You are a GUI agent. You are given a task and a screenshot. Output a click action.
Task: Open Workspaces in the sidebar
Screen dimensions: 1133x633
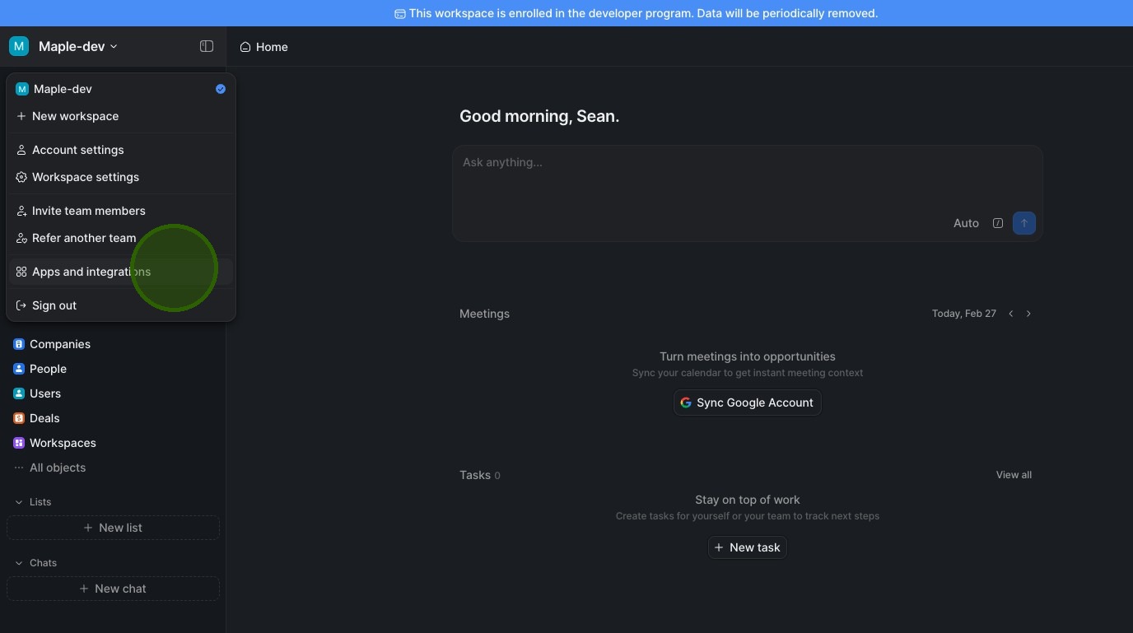tap(113, 443)
